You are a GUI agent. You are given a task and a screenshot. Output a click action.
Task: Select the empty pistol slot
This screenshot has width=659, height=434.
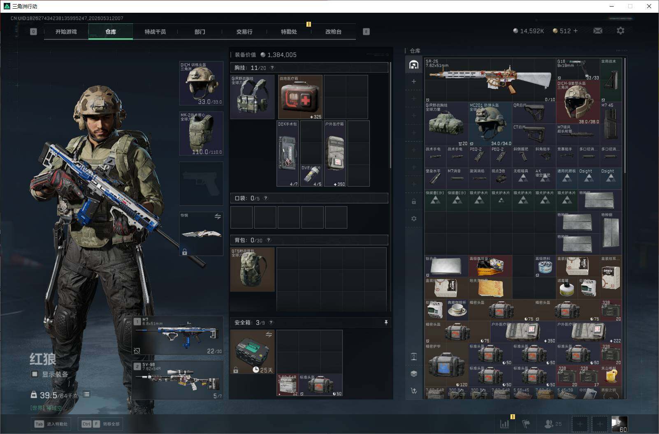pyautogui.click(x=201, y=184)
